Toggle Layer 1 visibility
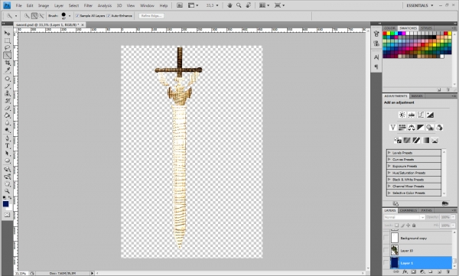The height and width of the screenshot is (276, 459). pos(386,263)
